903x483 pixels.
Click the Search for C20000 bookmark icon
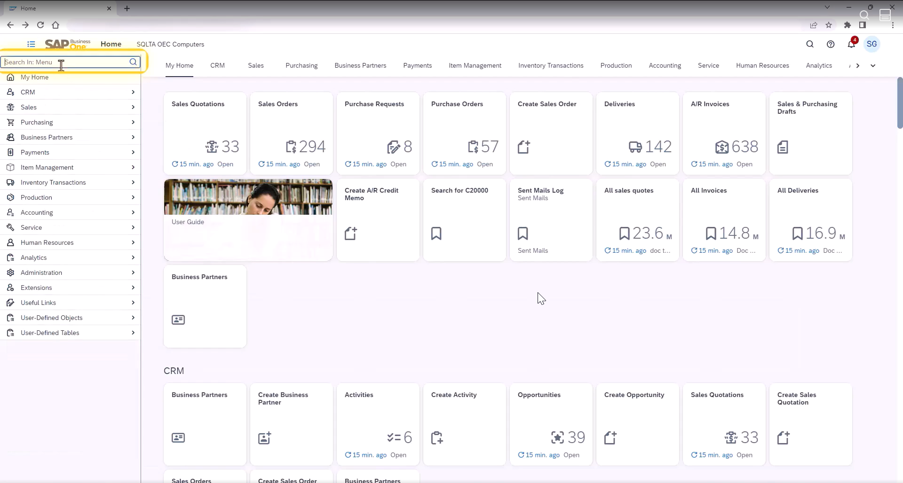click(x=436, y=234)
